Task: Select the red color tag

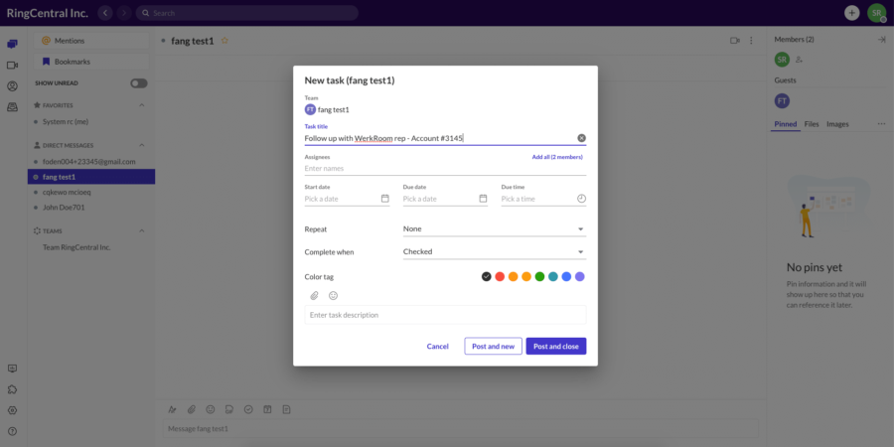Action: 500,276
